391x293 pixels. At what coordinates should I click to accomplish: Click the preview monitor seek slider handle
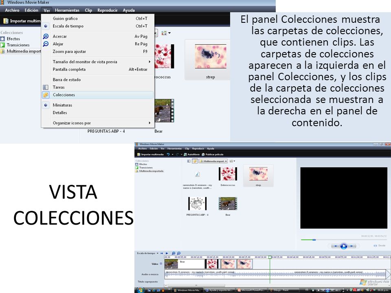(x=314, y=240)
